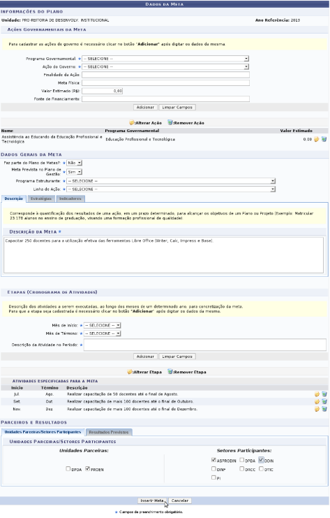Edit the Jul–Ago activity stage

(317, 394)
